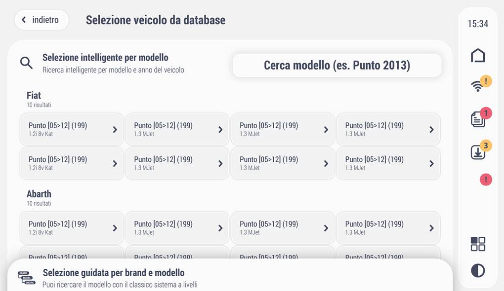Open the home icon in sidebar
The image size is (504, 291).
478,56
